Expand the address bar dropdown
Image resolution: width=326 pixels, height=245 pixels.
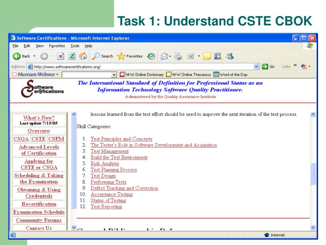257,67
